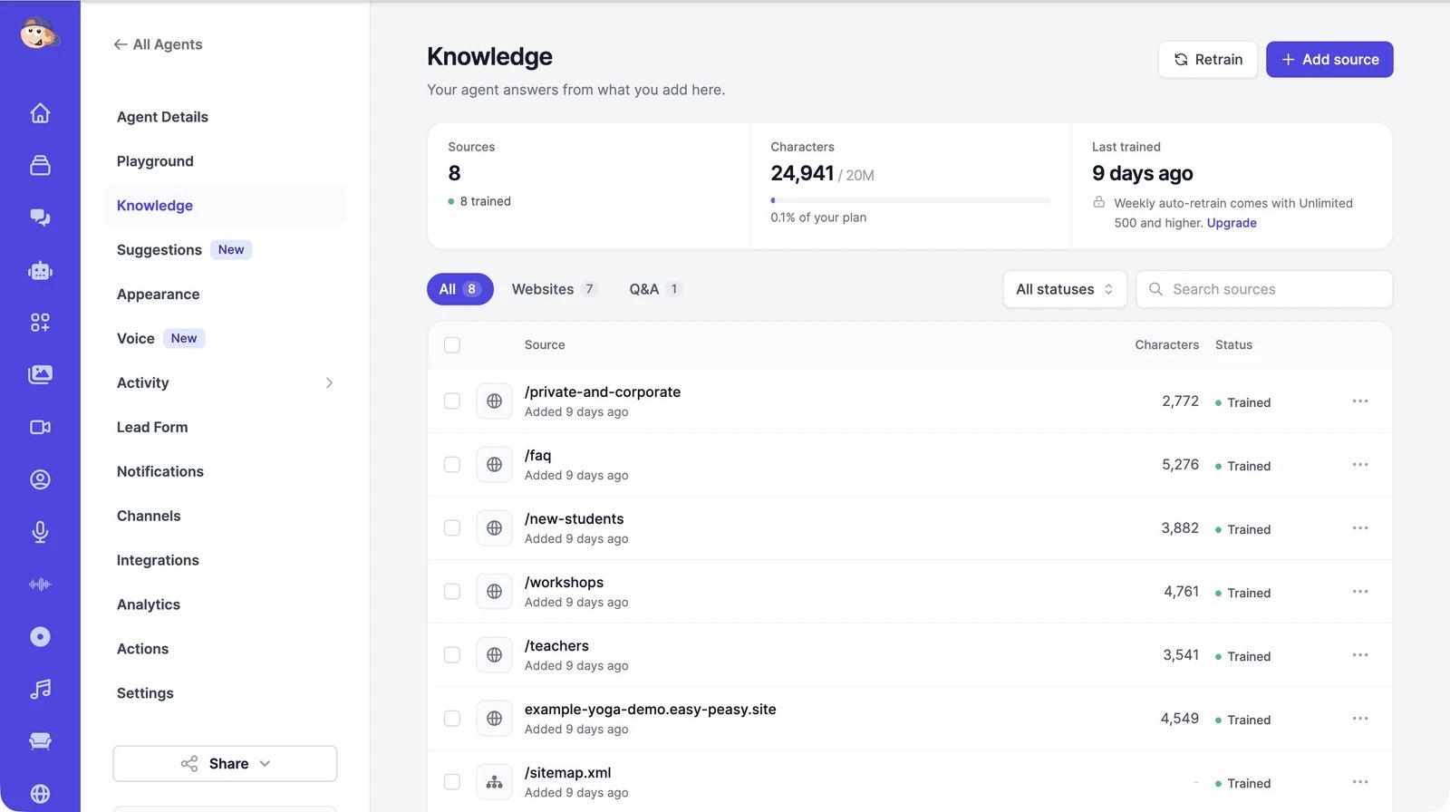Select the /teachers row checkbox
Image resolution: width=1450 pixels, height=812 pixels.
click(x=452, y=655)
